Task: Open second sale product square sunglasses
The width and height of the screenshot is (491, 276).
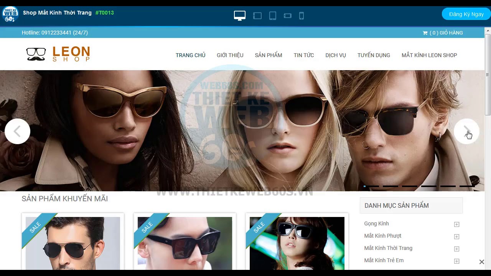Action: coord(185,243)
